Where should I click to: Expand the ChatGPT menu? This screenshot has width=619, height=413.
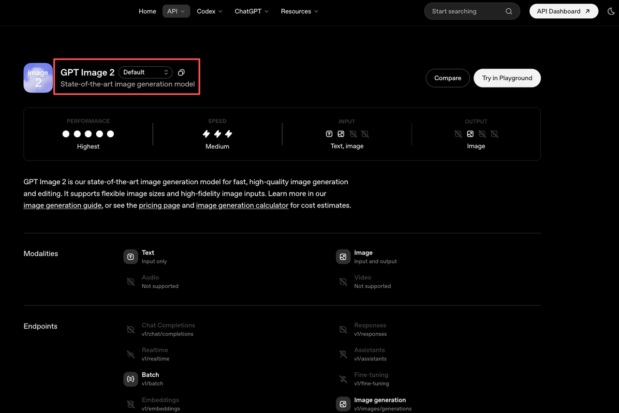pos(251,11)
